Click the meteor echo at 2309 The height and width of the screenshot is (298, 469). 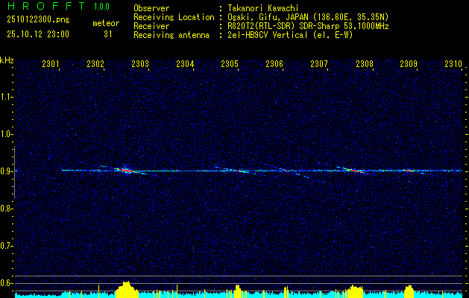[x=410, y=171]
